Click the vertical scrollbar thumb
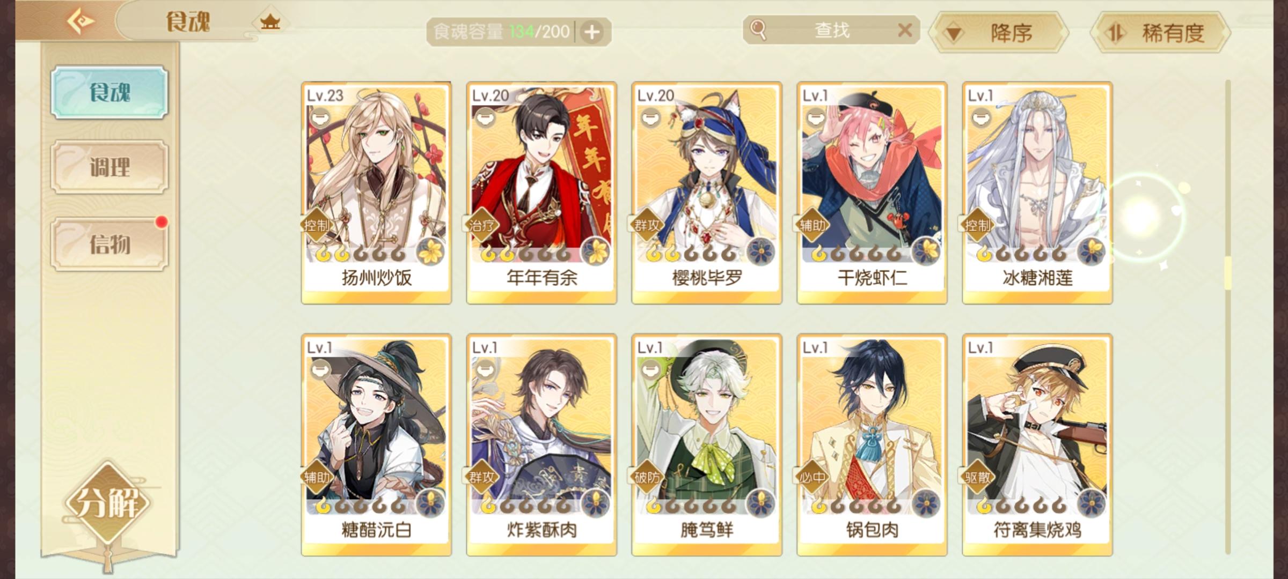Viewport: 1288px width, 579px height. point(1227,273)
